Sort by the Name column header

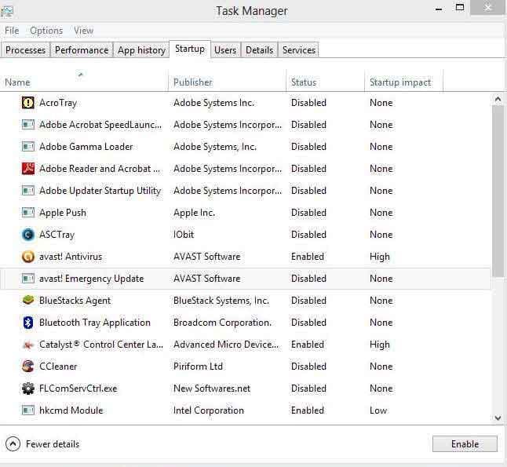click(x=84, y=81)
